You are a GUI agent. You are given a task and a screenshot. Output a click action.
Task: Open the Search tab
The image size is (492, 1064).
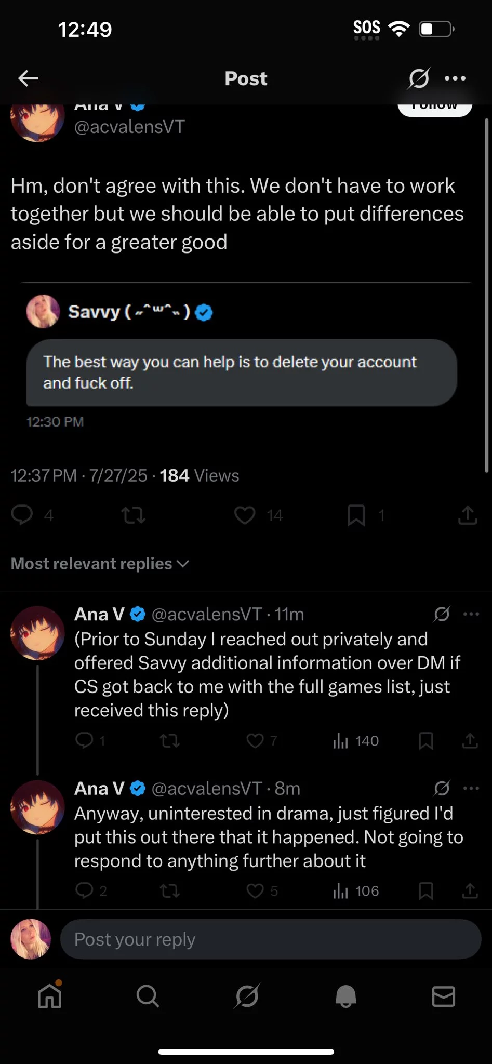[148, 996]
